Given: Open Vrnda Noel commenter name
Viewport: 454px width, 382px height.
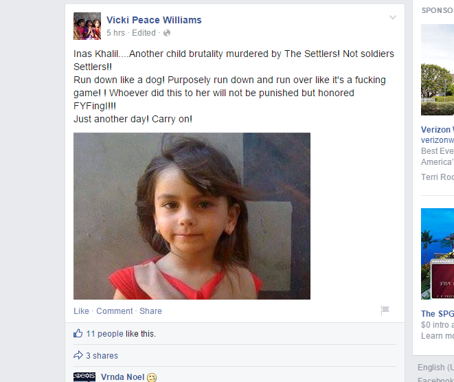Looking at the screenshot, I should [122, 377].
